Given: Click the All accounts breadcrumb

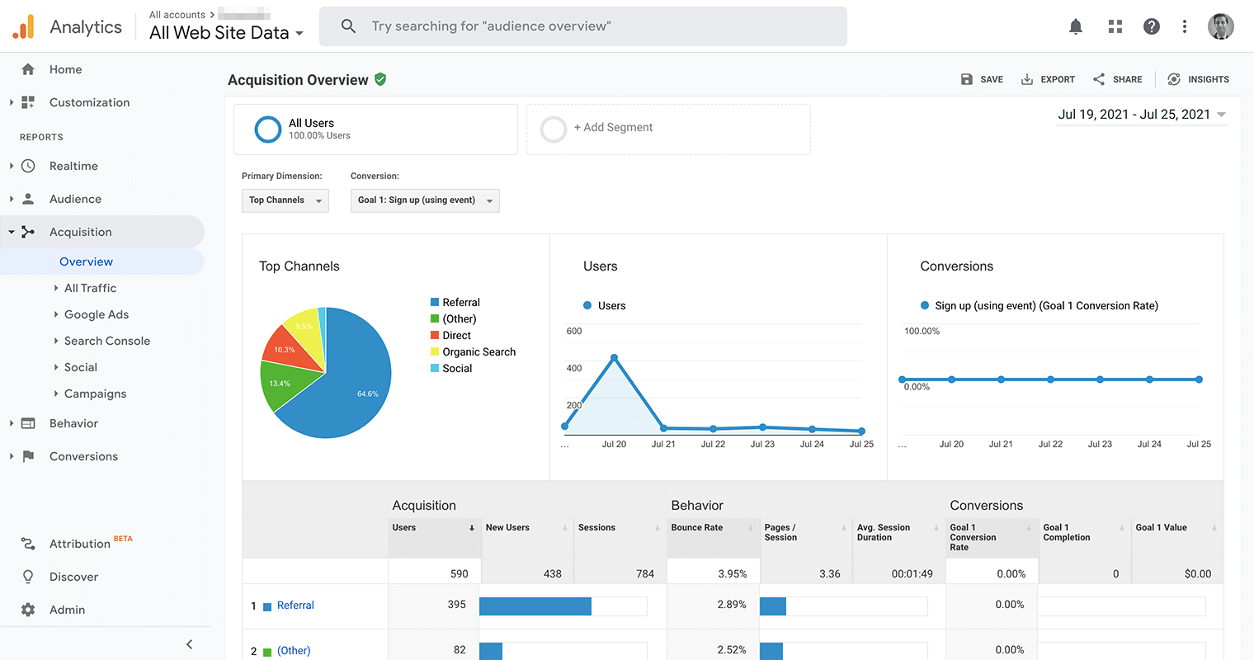Looking at the screenshot, I should [177, 15].
